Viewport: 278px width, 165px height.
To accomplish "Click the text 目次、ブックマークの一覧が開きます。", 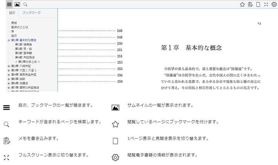I will point(56,105).
